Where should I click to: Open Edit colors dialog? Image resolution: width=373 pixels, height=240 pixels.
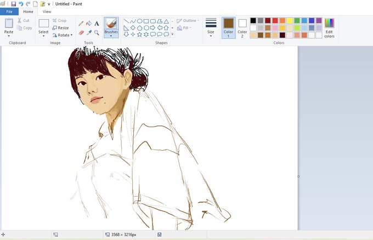(x=329, y=28)
